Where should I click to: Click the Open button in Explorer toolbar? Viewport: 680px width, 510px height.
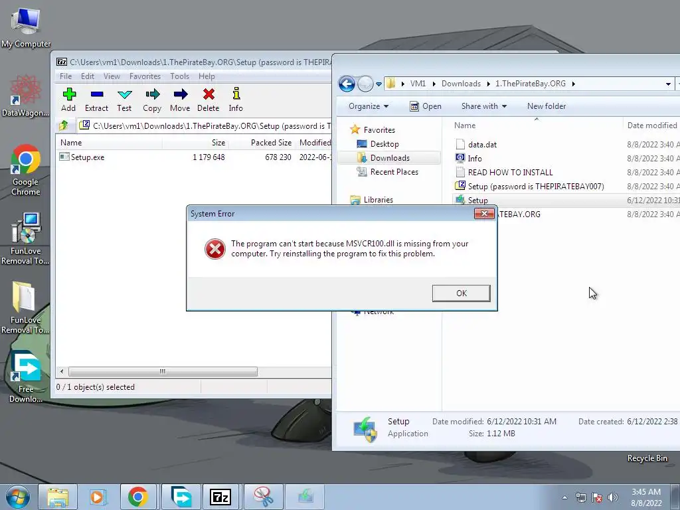(426, 106)
